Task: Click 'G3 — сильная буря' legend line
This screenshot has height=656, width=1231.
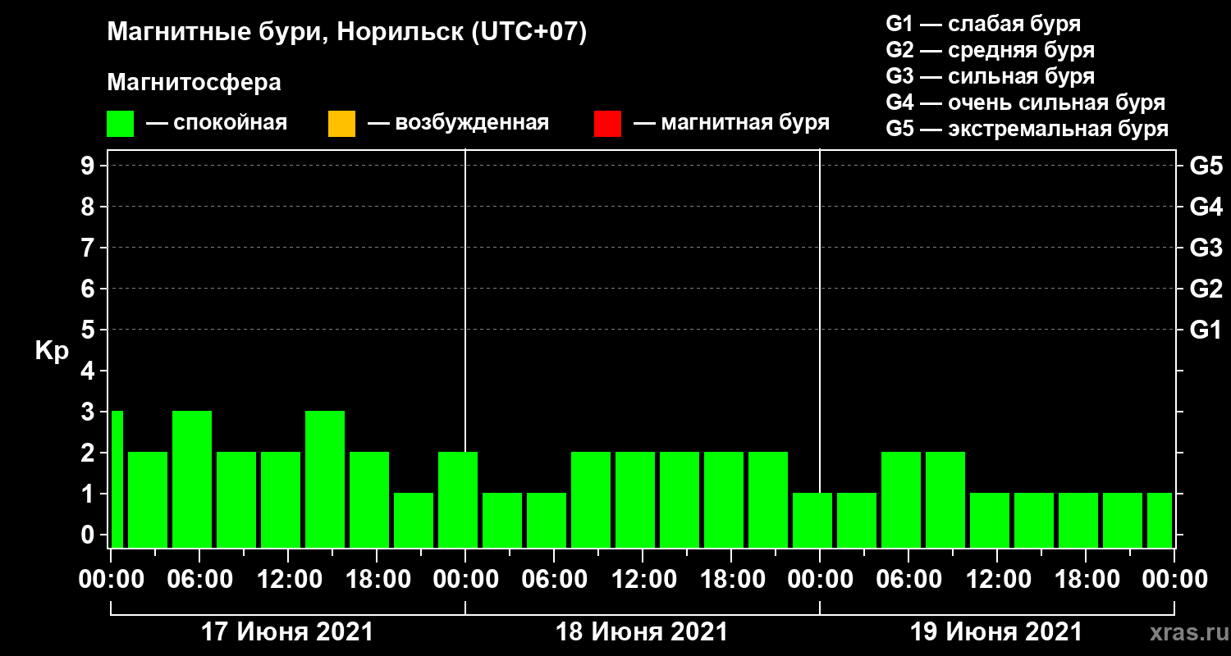Action: [991, 76]
